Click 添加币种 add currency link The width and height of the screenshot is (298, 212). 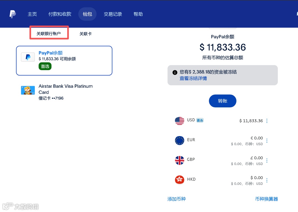(176, 199)
